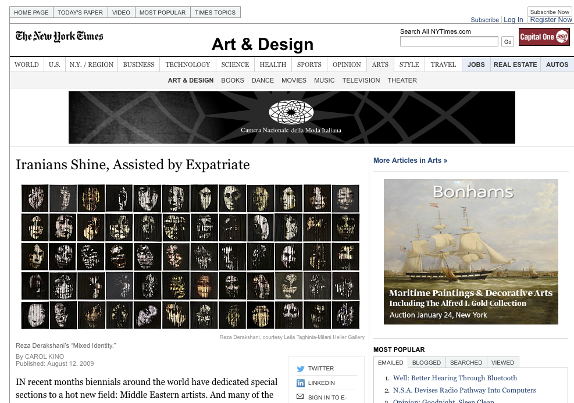Go to the Business section

click(139, 65)
